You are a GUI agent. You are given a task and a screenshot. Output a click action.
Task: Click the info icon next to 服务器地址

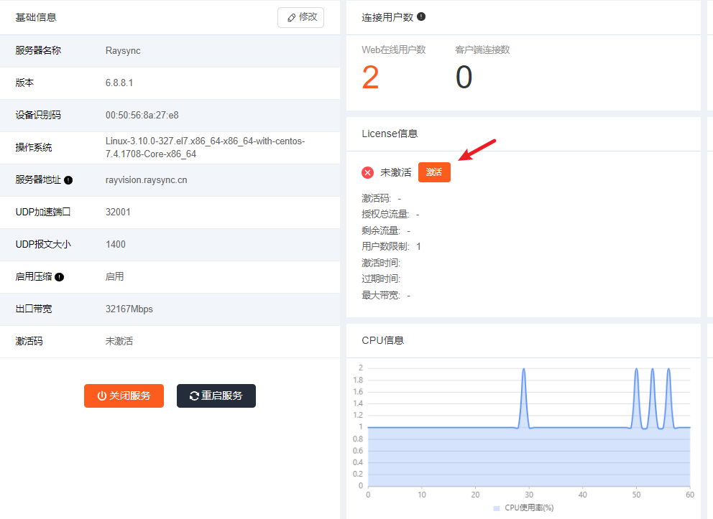coord(68,180)
